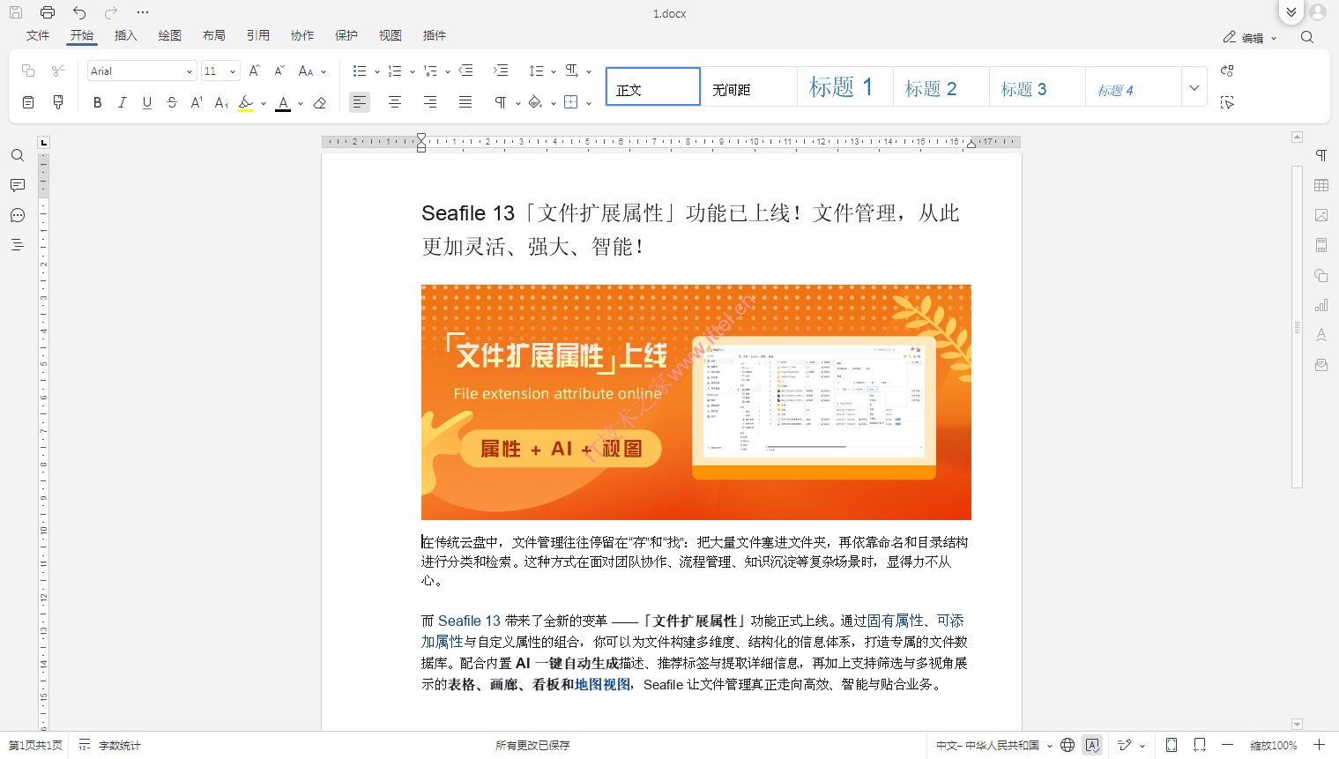Open the Arial font name dropdown

click(x=141, y=71)
